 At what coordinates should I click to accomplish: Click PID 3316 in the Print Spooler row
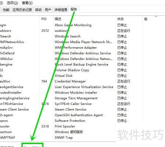[x=45, y=126]
